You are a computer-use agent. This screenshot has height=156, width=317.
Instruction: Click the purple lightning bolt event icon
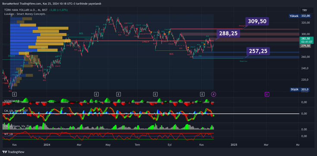(213, 94)
